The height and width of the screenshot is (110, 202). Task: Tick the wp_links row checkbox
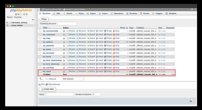(x=40, y=38)
